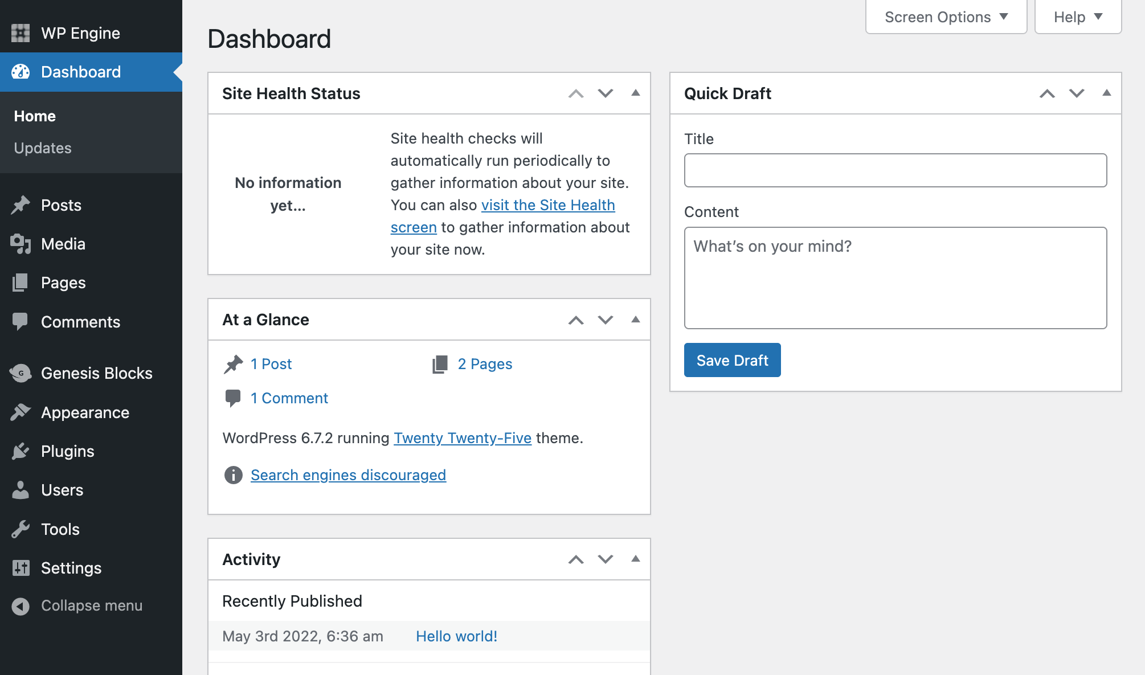This screenshot has height=675, width=1145.
Task: Open Pages via its sidebar icon
Action: [21, 283]
